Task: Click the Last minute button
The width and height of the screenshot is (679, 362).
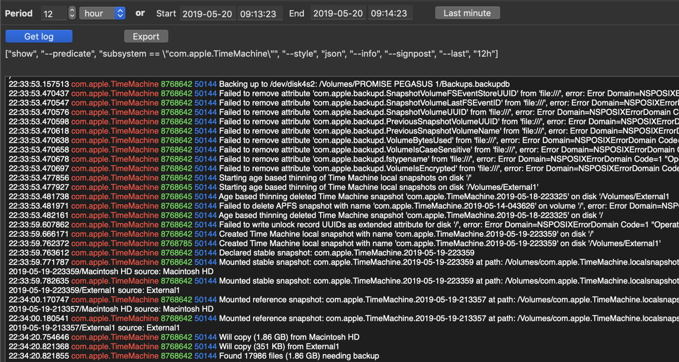Action: pyautogui.click(x=467, y=13)
